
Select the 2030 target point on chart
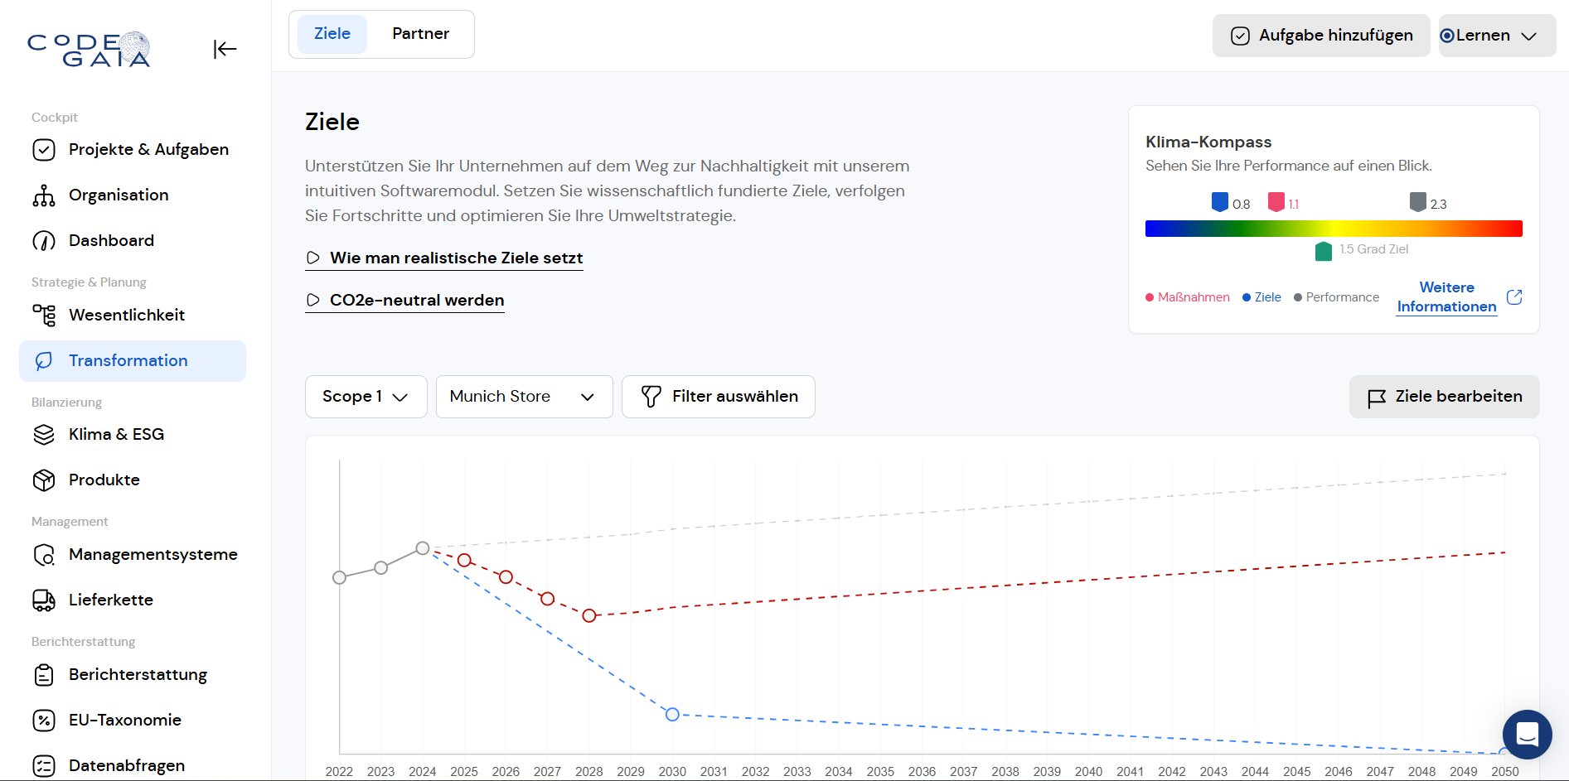tap(672, 714)
